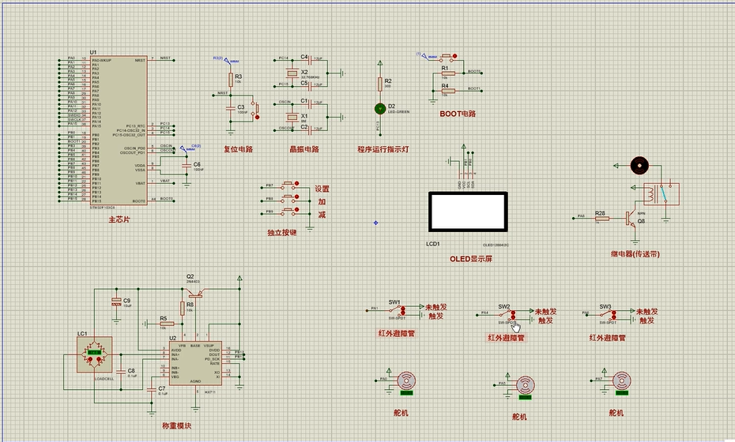Viewport: 735px width, 442px height.
Task: Click the 设置 push button on PB7
Action: 289,186
